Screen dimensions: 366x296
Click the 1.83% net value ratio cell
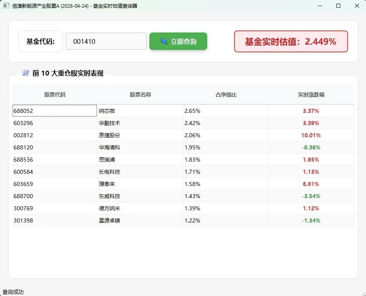click(226, 160)
